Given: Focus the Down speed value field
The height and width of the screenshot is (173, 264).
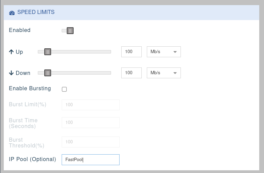Looking at the screenshot, I should tap(131, 73).
